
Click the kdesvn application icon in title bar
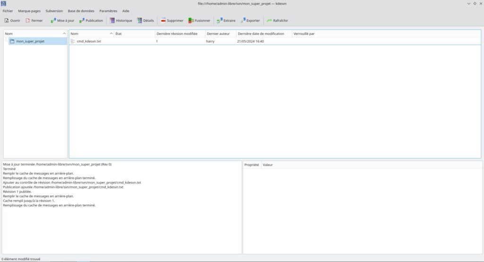(3, 3)
